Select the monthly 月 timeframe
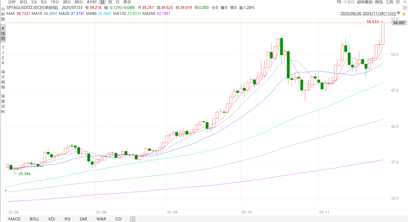 click(x=117, y=2)
